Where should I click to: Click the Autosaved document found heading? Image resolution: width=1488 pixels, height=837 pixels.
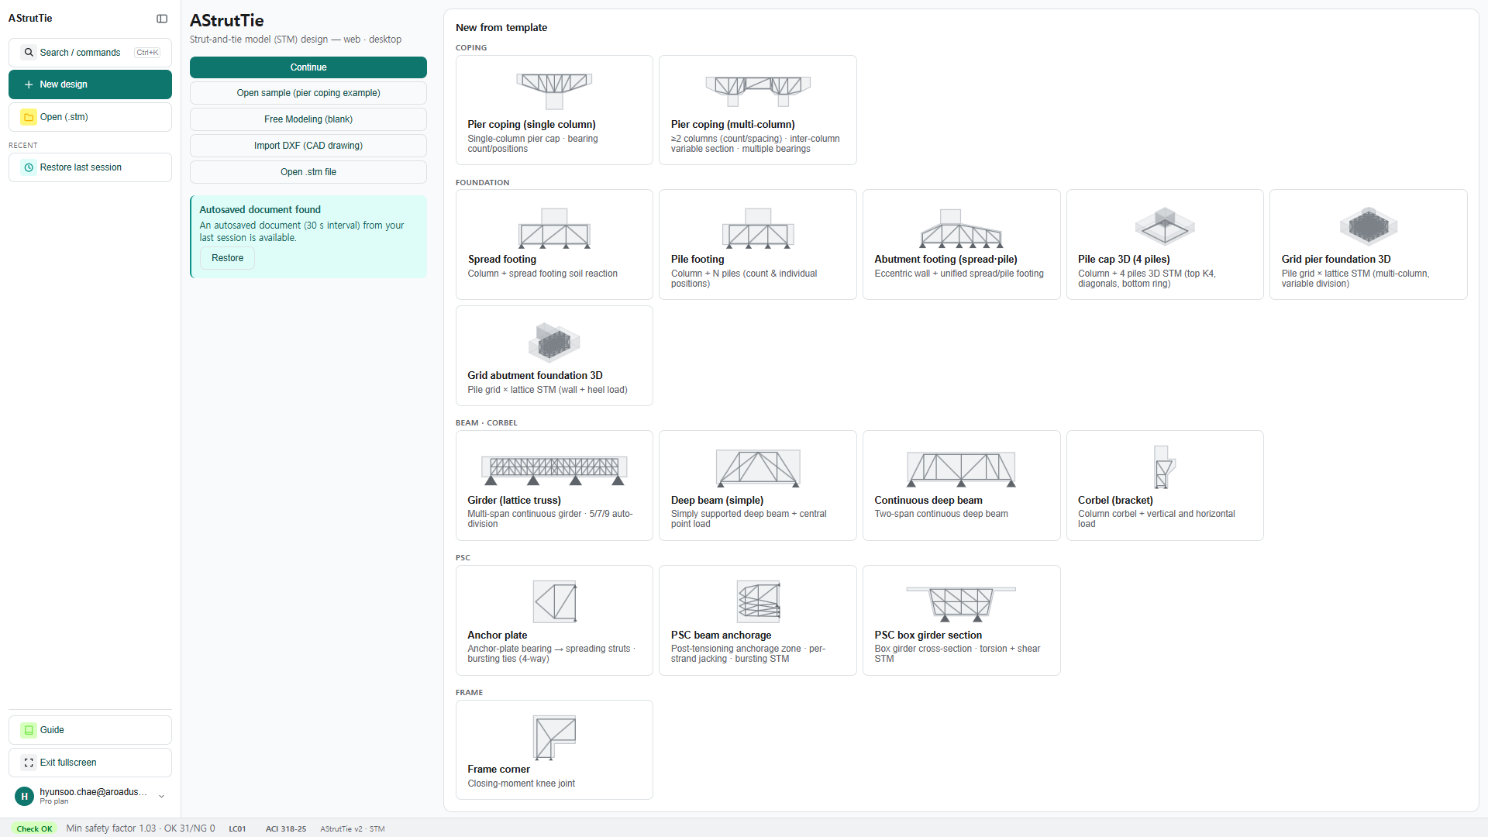point(260,209)
